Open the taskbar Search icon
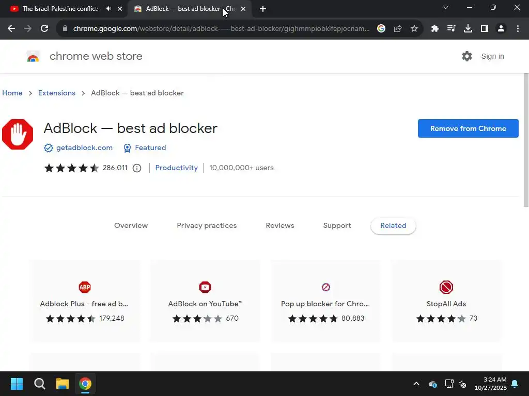Image resolution: width=529 pixels, height=396 pixels. (39, 384)
